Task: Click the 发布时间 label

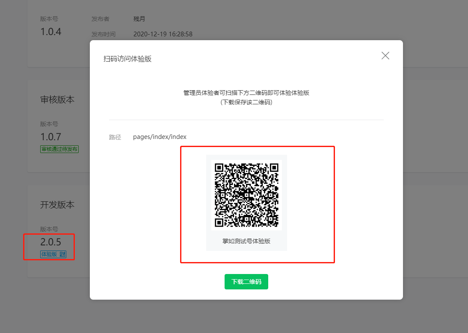Action: (103, 34)
